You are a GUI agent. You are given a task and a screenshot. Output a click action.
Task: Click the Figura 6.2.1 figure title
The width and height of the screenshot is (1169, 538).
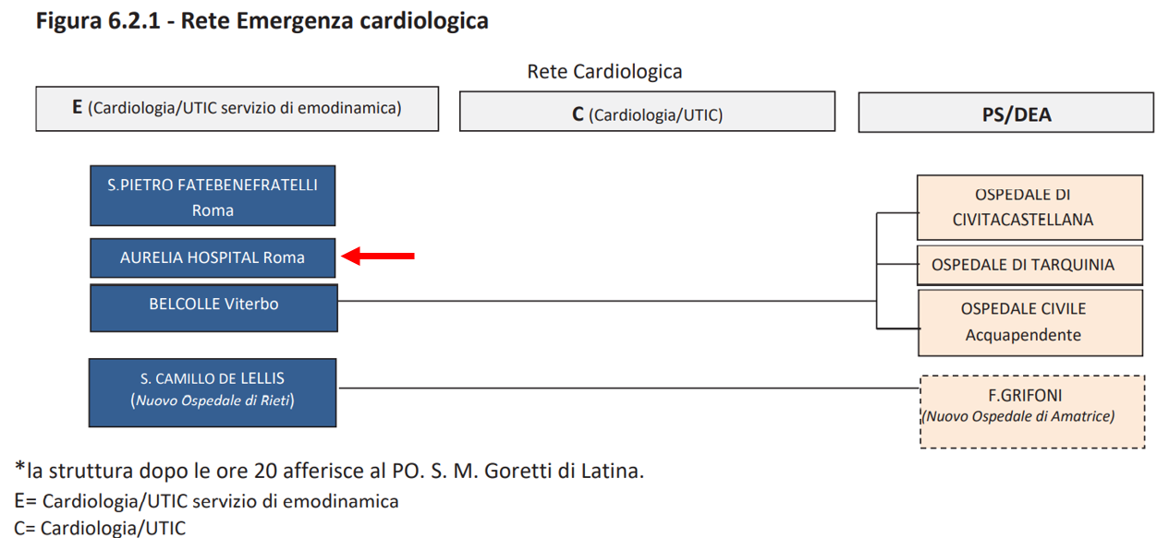click(262, 20)
